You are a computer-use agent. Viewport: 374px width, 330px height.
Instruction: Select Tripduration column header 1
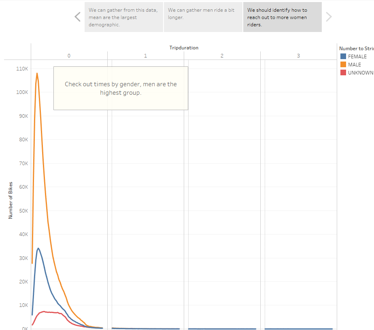tap(145, 56)
